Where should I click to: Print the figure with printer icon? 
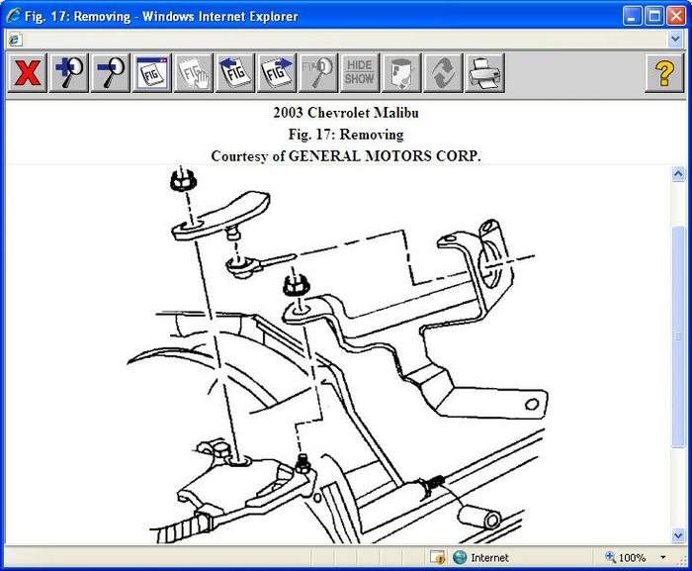point(485,72)
